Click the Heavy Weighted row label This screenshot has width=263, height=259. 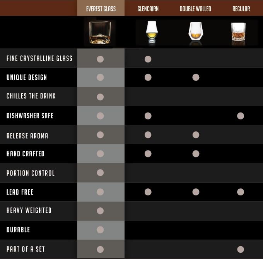point(29,210)
